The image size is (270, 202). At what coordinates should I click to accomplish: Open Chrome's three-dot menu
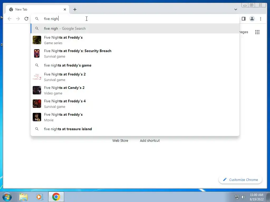261,19
